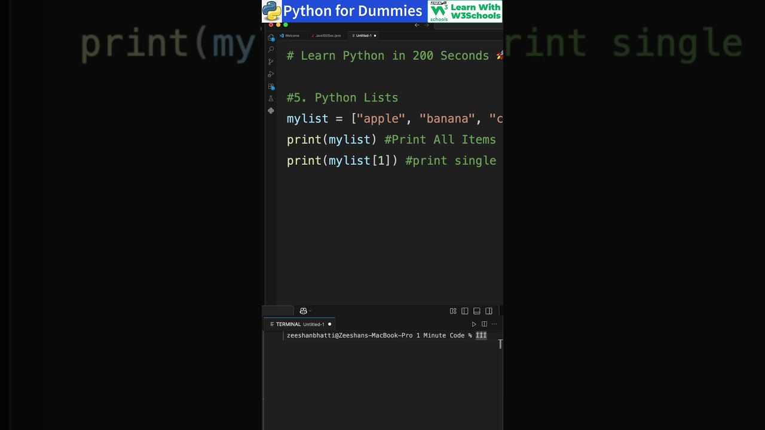765x430 pixels.
Task: Open the three-dot More Actions menu
Action: pos(494,324)
